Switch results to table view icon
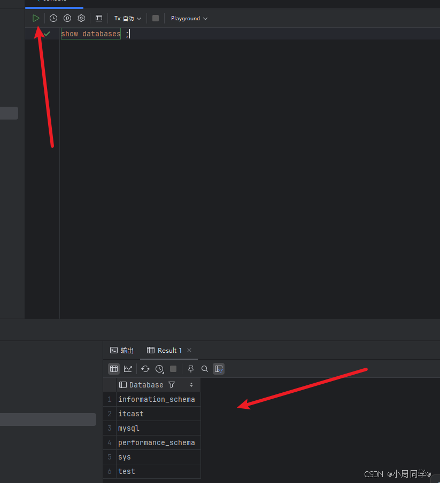The width and height of the screenshot is (440, 483). click(114, 369)
